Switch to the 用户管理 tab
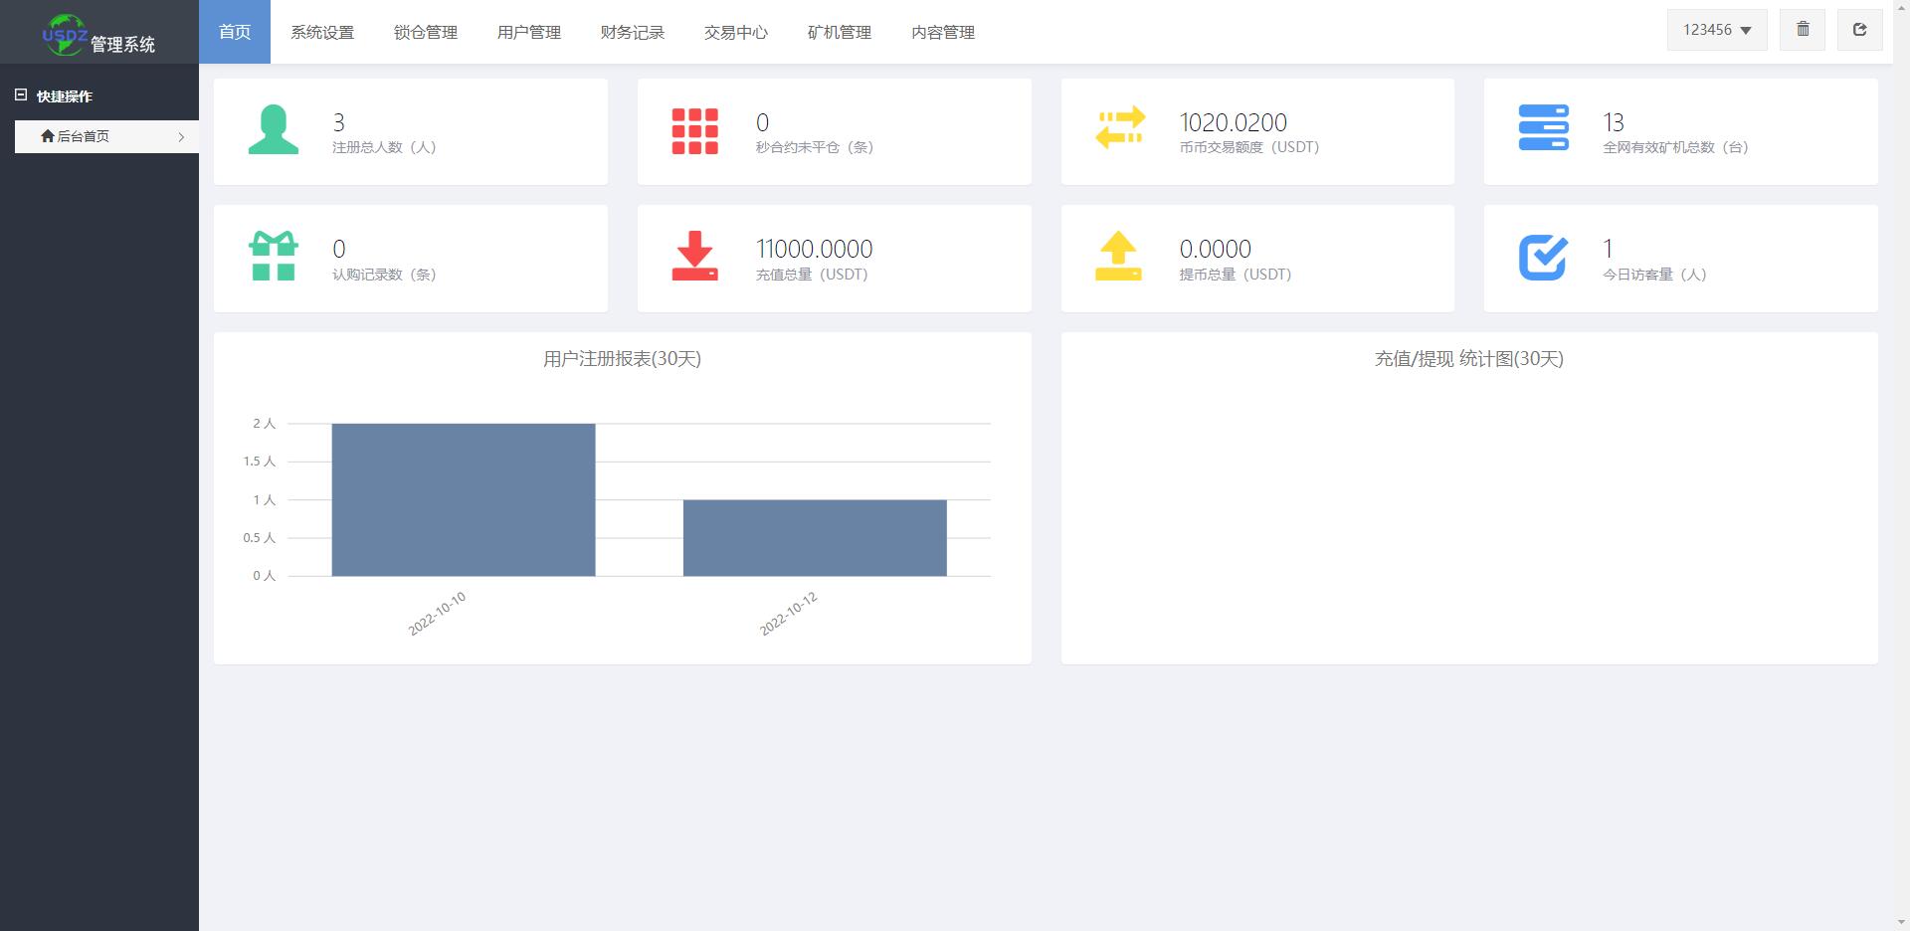 (529, 33)
